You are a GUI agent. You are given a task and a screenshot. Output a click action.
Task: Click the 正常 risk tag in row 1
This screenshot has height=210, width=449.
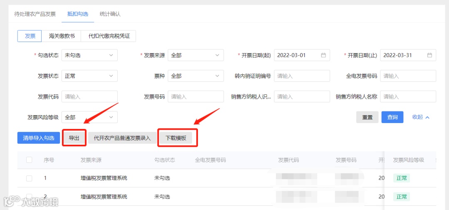tap(402, 178)
